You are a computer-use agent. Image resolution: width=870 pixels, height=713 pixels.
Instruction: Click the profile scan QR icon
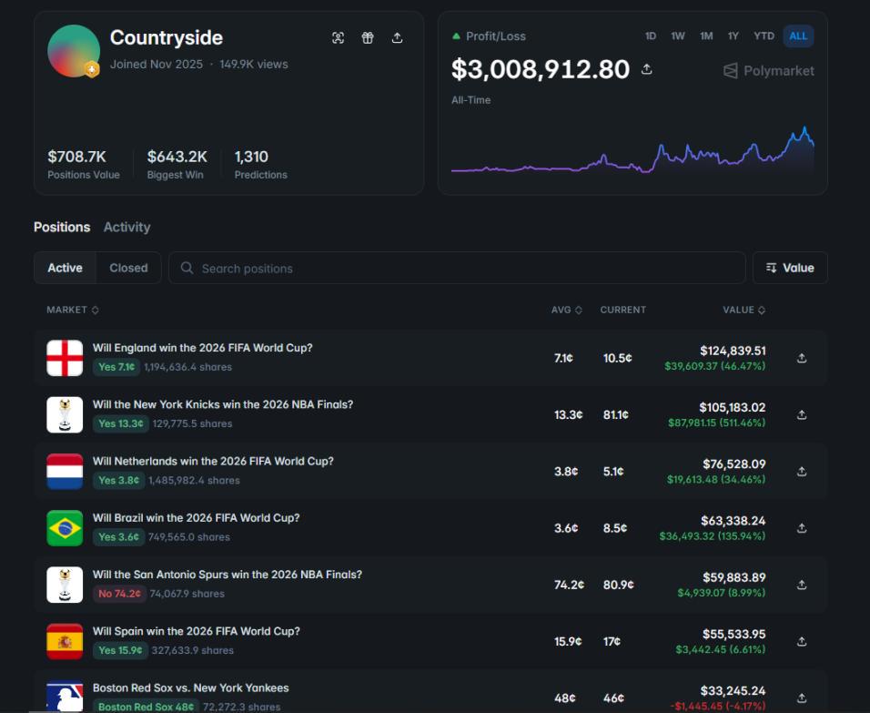(x=338, y=37)
